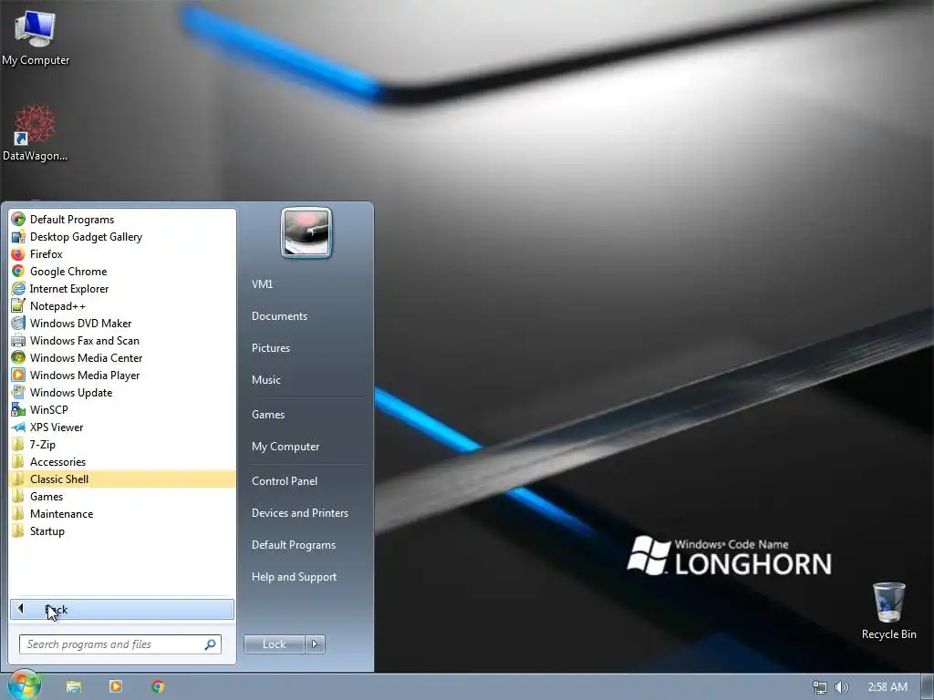Launch Google Chrome from the programs list
This screenshot has height=700, width=934.
tap(122, 272)
